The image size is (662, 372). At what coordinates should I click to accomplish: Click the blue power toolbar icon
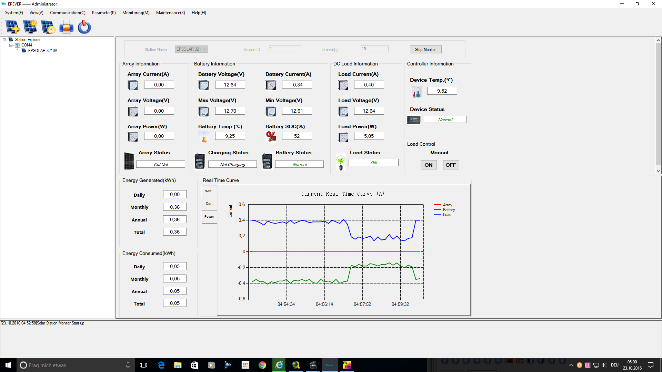[84, 27]
